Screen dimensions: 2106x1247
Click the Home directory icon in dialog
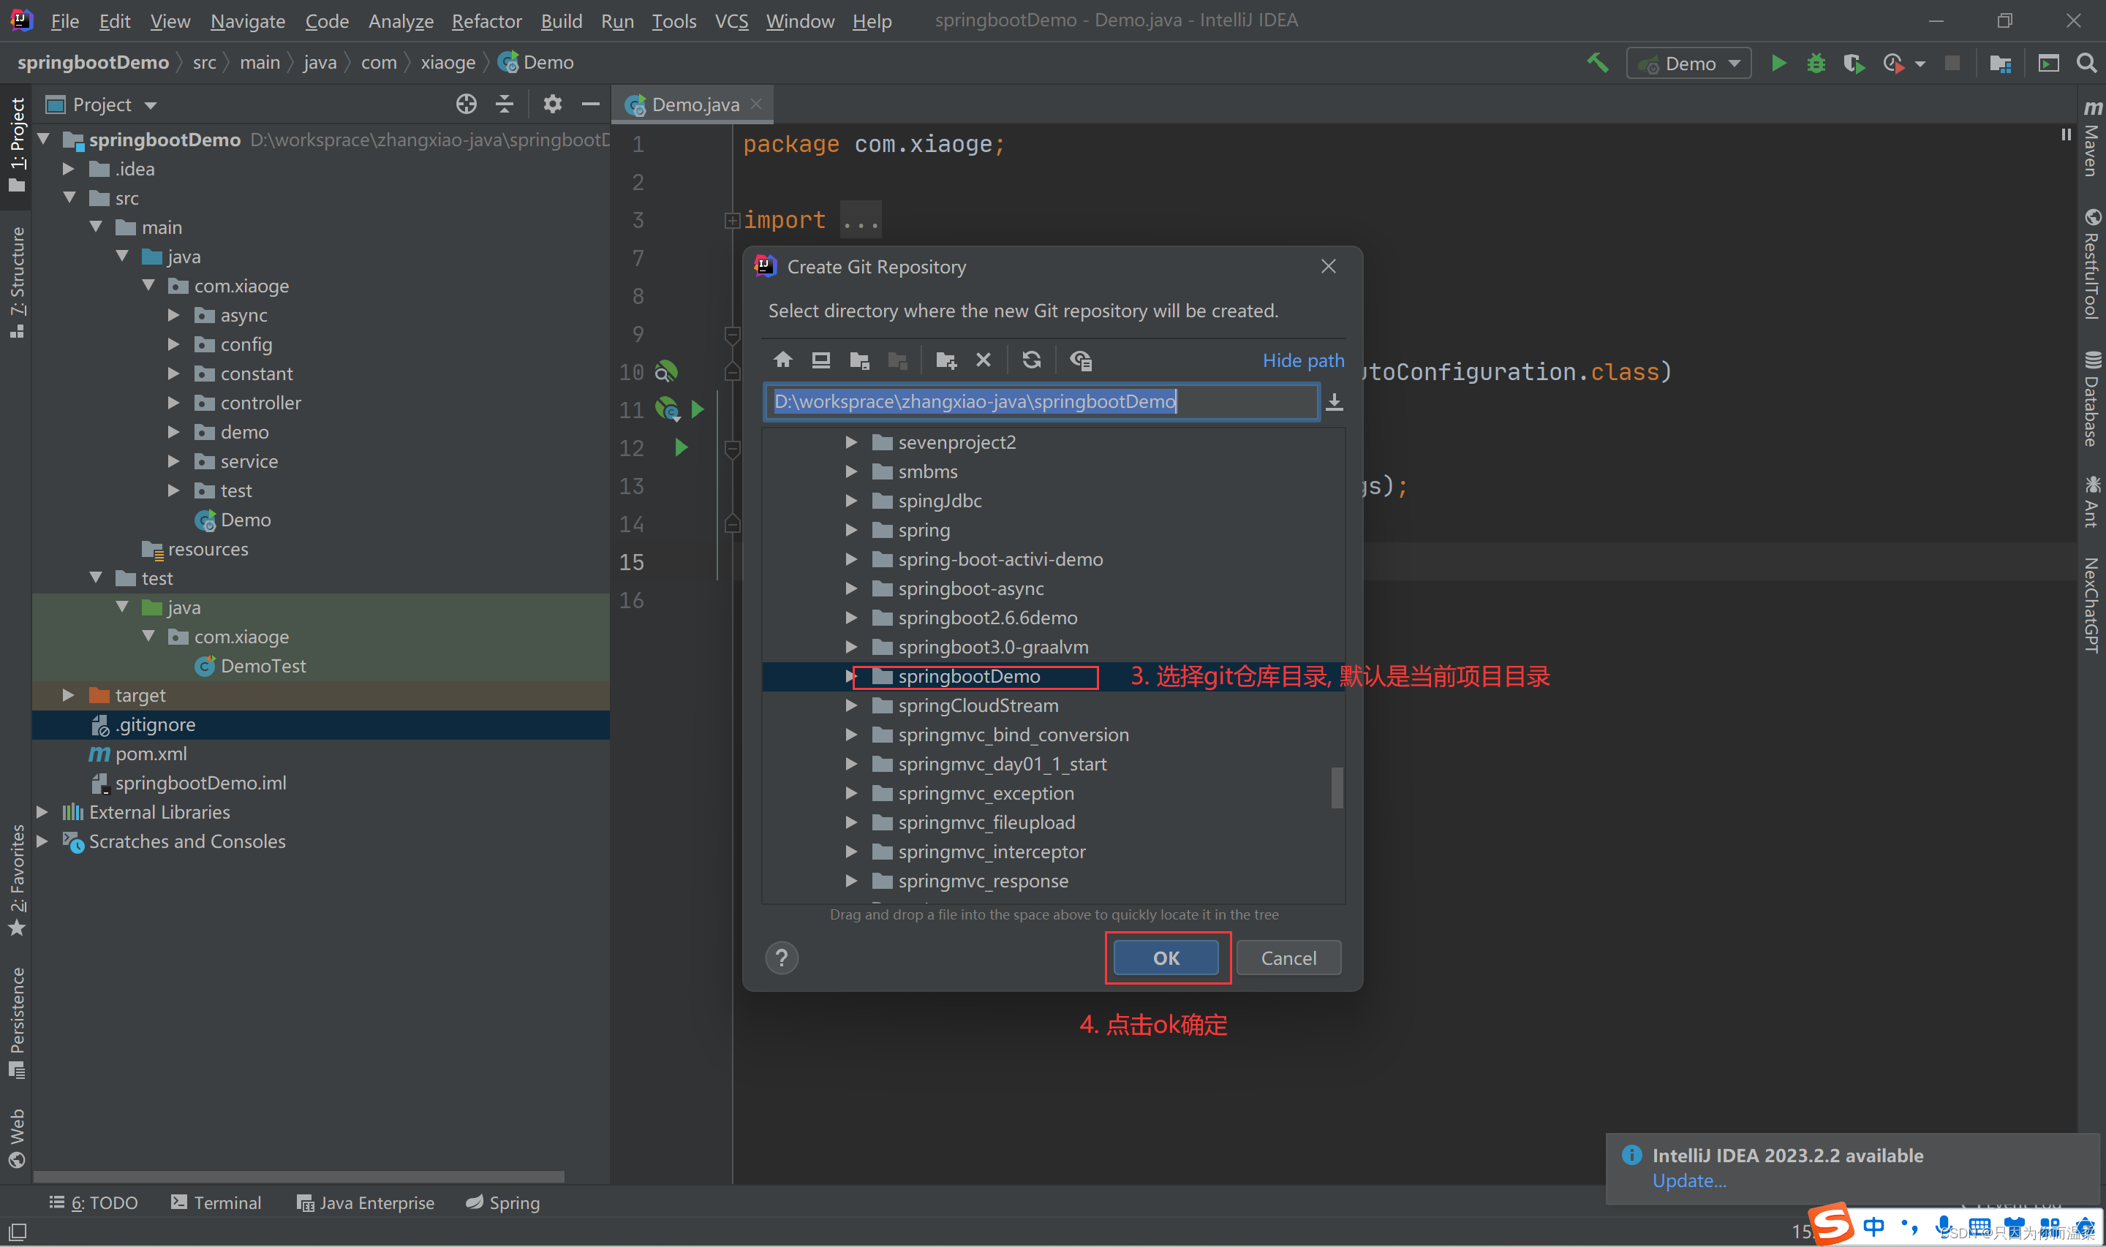coord(782,360)
